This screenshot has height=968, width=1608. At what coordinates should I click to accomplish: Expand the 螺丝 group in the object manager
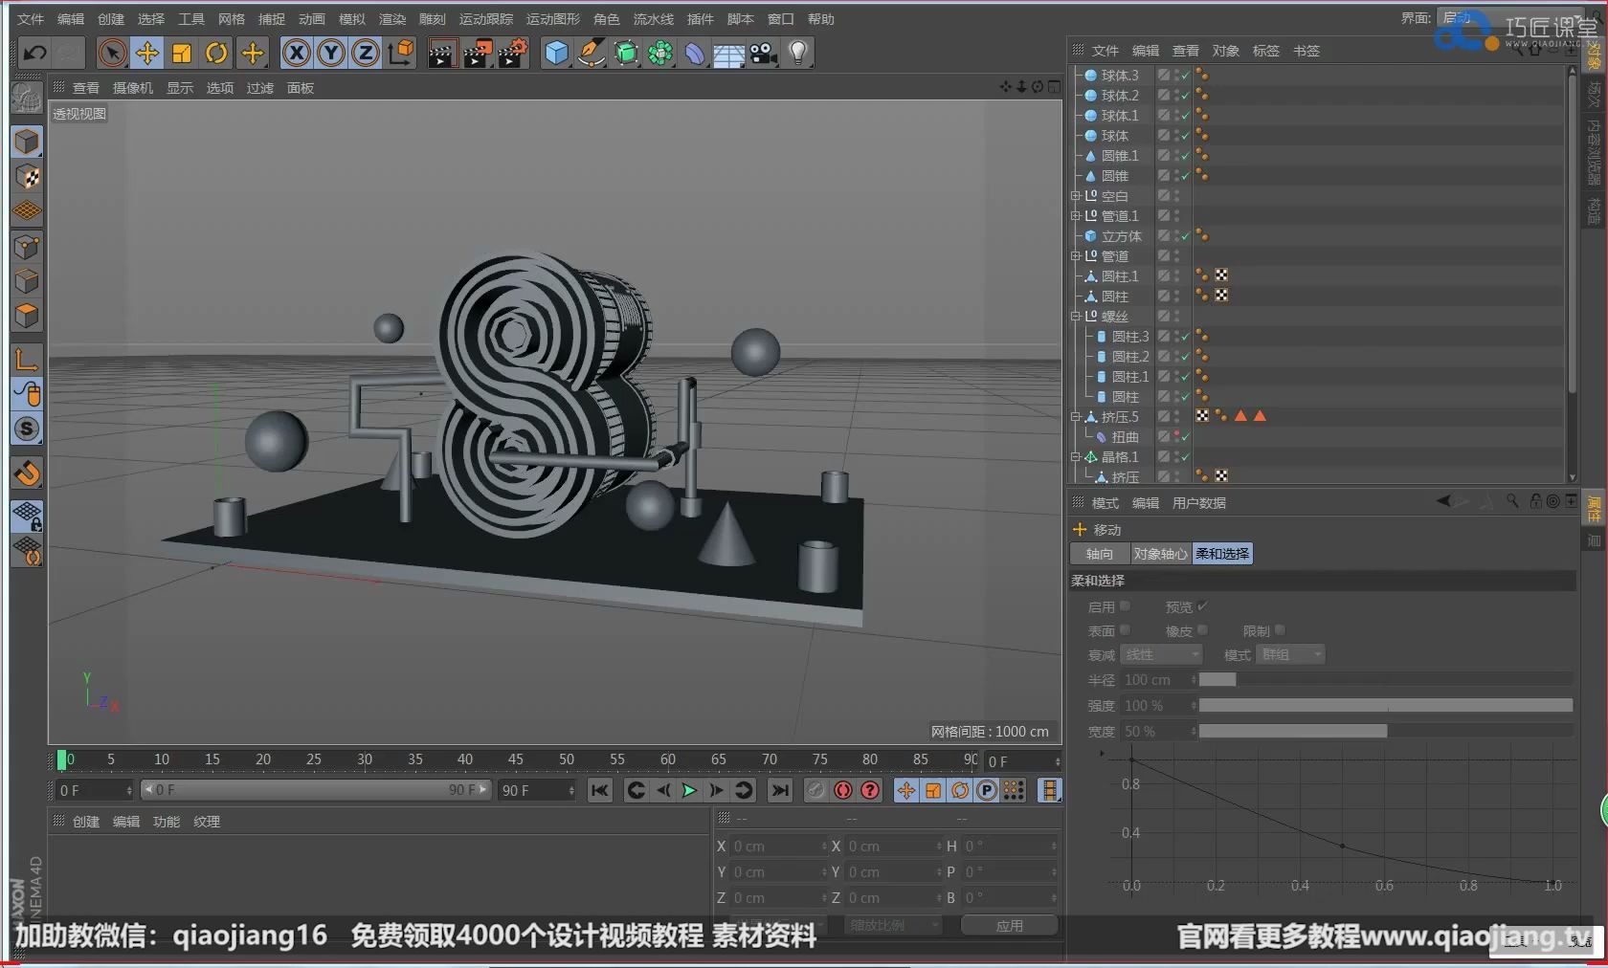pos(1075,316)
